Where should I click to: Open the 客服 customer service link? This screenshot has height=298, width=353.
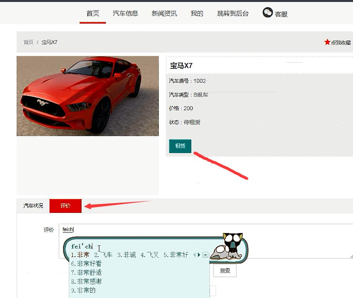(281, 14)
